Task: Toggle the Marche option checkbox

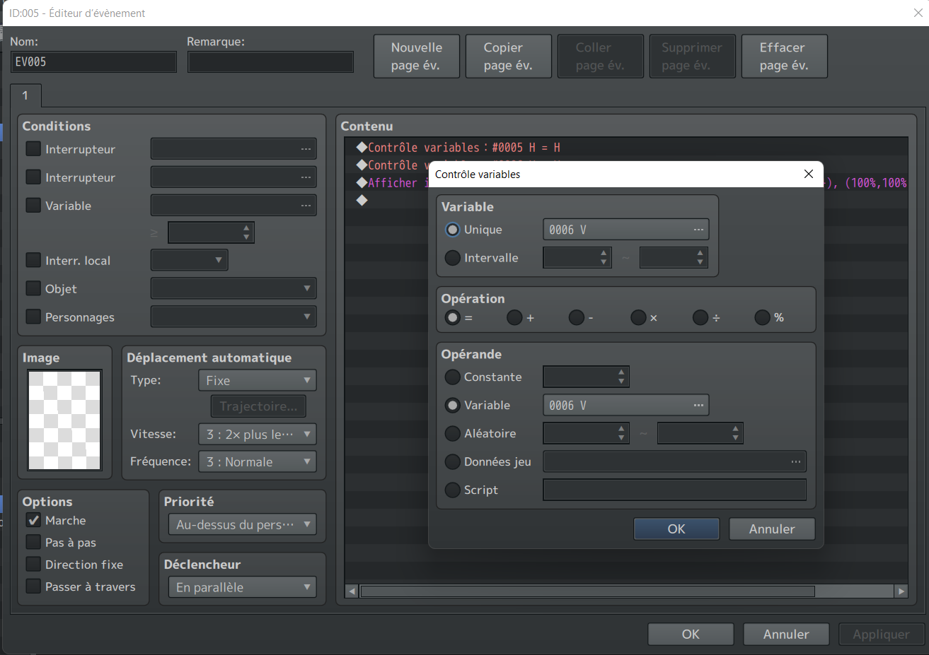Action: tap(33, 521)
